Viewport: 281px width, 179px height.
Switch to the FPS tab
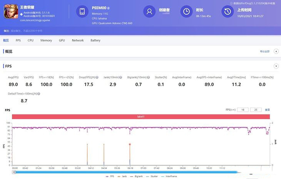18,40
